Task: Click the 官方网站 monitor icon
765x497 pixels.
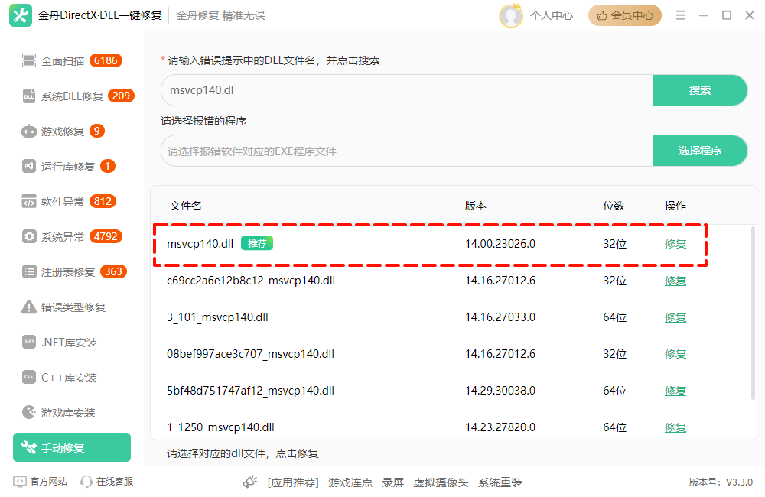Action: (x=20, y=482)
